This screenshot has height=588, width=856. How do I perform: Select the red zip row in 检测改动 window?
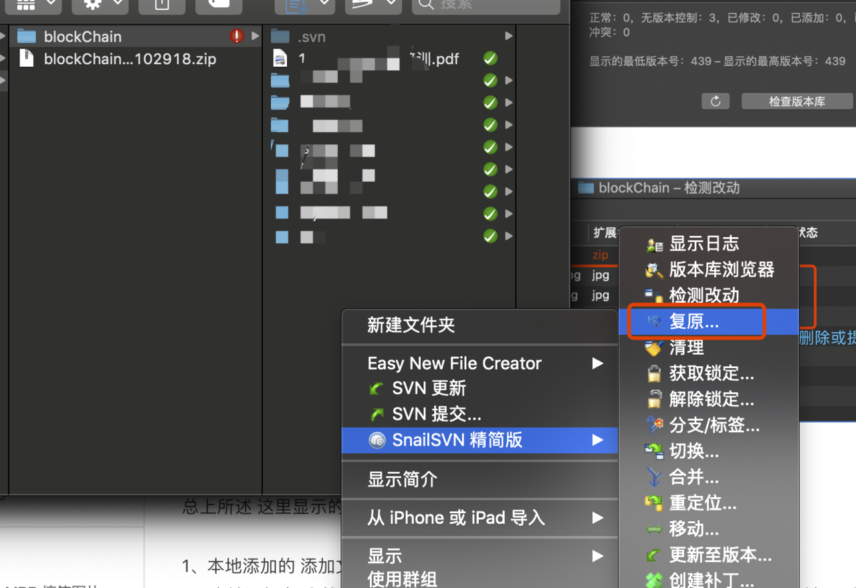click(600, 255)
